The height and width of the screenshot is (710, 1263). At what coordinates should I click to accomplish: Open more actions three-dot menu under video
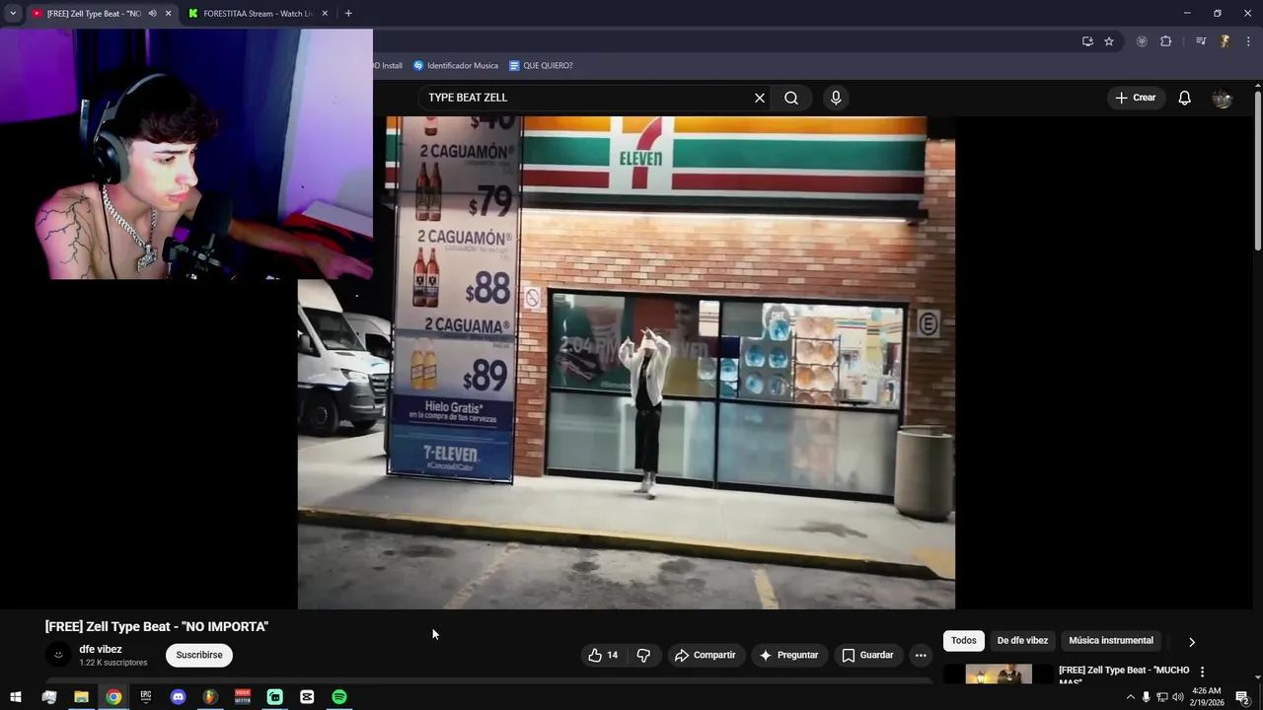pyautogui.click(x=921, y=655)
